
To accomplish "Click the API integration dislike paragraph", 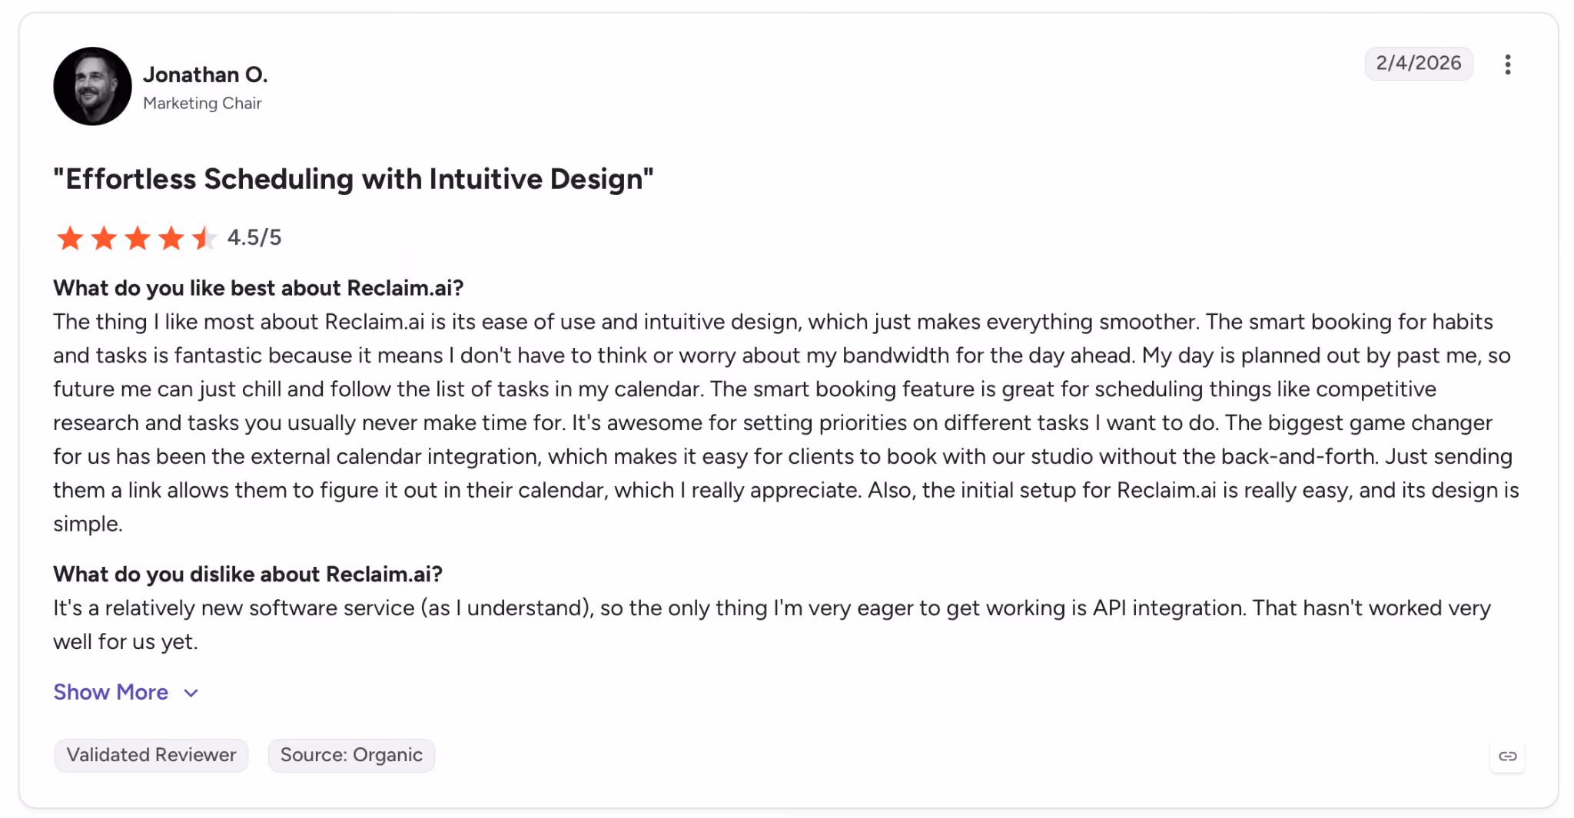I will click(x=772, y=624).
